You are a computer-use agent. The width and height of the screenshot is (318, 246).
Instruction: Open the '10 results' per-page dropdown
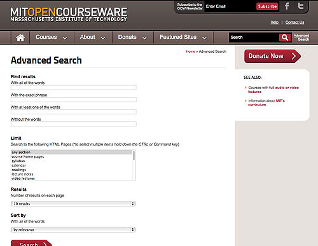(x=73, y=203)
